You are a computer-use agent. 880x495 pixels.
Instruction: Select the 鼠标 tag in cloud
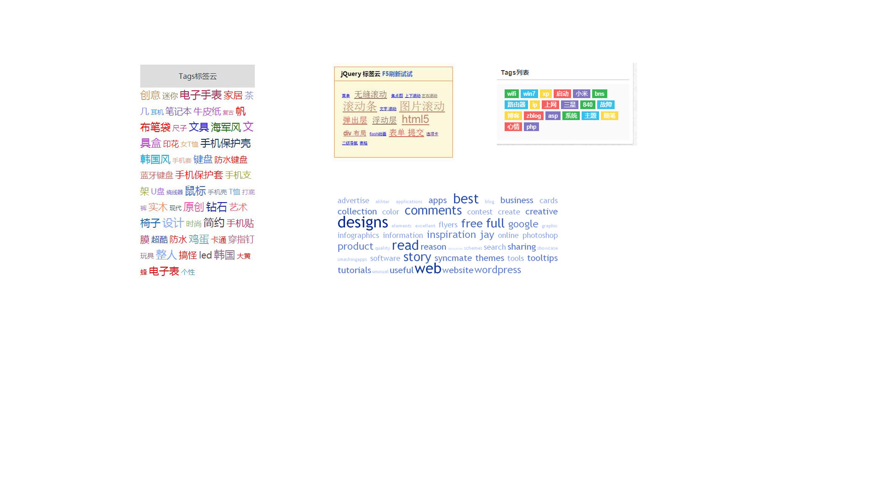[x=195, y=191]
